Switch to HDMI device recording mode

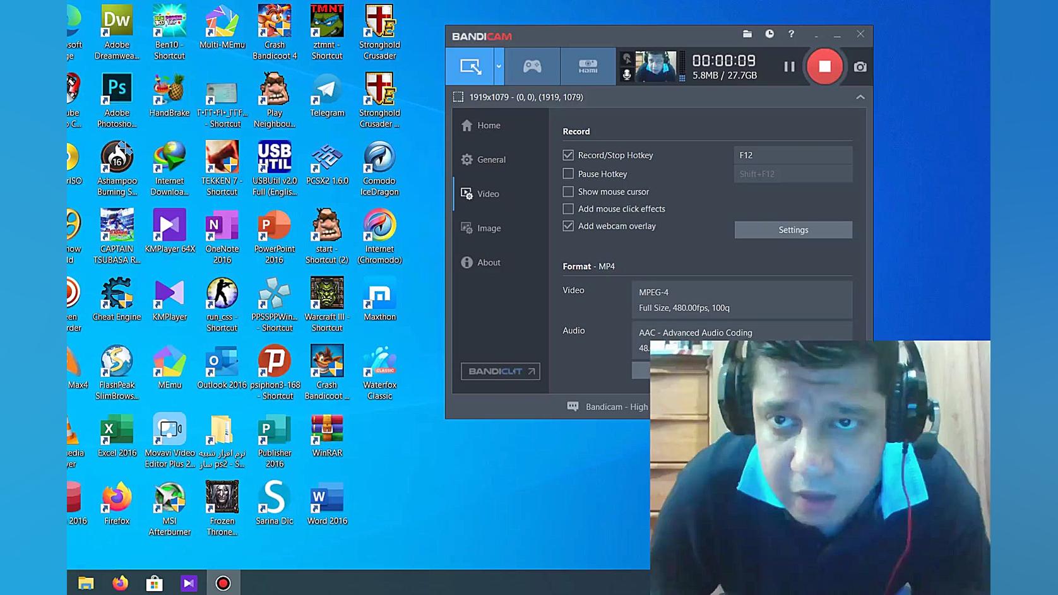[x=588, y=66]
